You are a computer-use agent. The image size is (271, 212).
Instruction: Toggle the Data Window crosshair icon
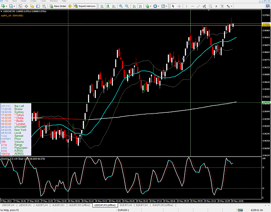[26, 6]
